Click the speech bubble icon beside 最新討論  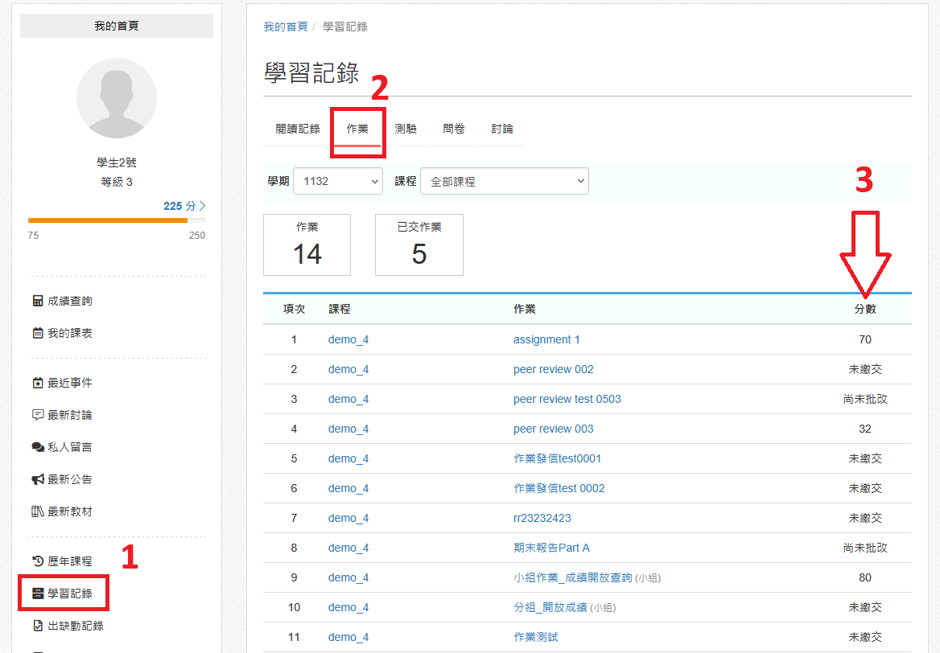pos(37,415)
